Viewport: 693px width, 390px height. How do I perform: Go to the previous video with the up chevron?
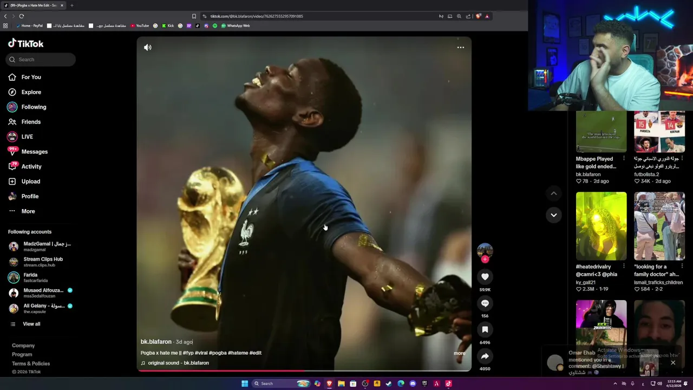click(x=553, y=193)
